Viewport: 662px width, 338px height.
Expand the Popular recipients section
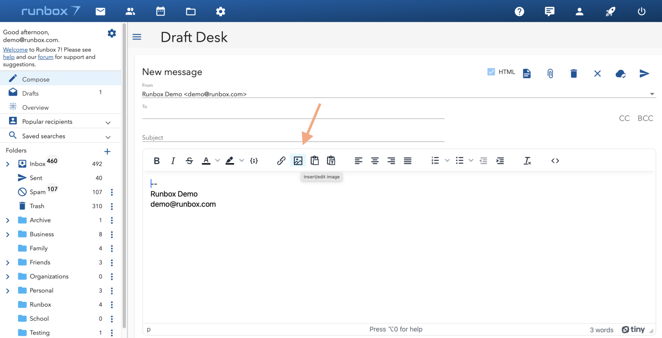coord(108,123)
